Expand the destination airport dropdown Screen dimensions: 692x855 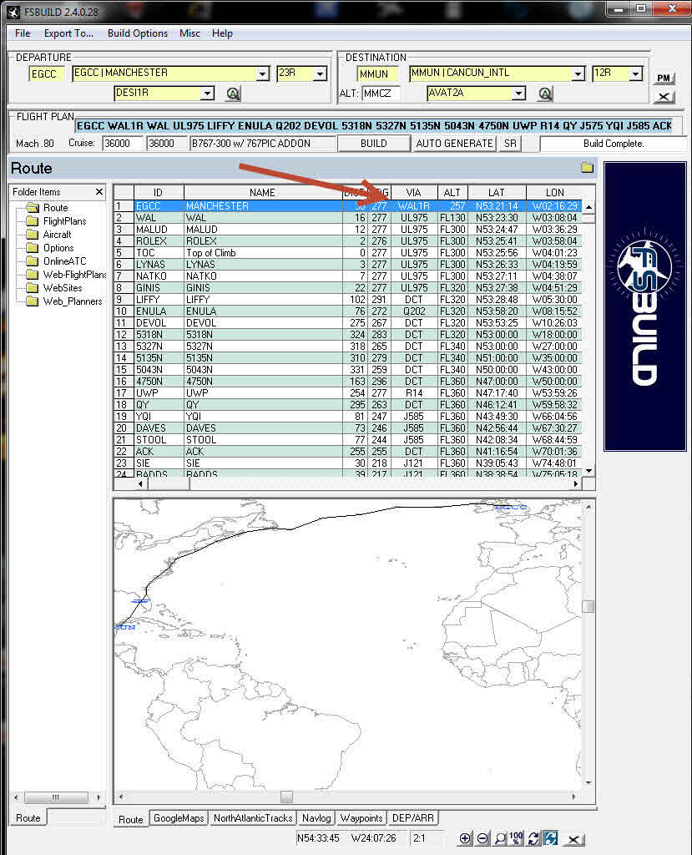click(x=578, y=73)
